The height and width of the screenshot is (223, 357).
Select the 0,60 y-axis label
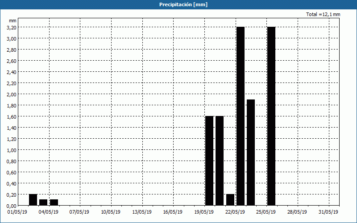tap(12, 172)
